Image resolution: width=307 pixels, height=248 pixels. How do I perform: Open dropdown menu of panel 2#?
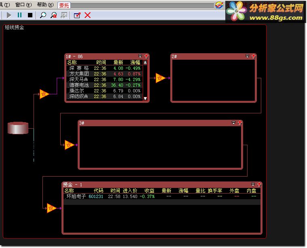(x=247, y=56)
